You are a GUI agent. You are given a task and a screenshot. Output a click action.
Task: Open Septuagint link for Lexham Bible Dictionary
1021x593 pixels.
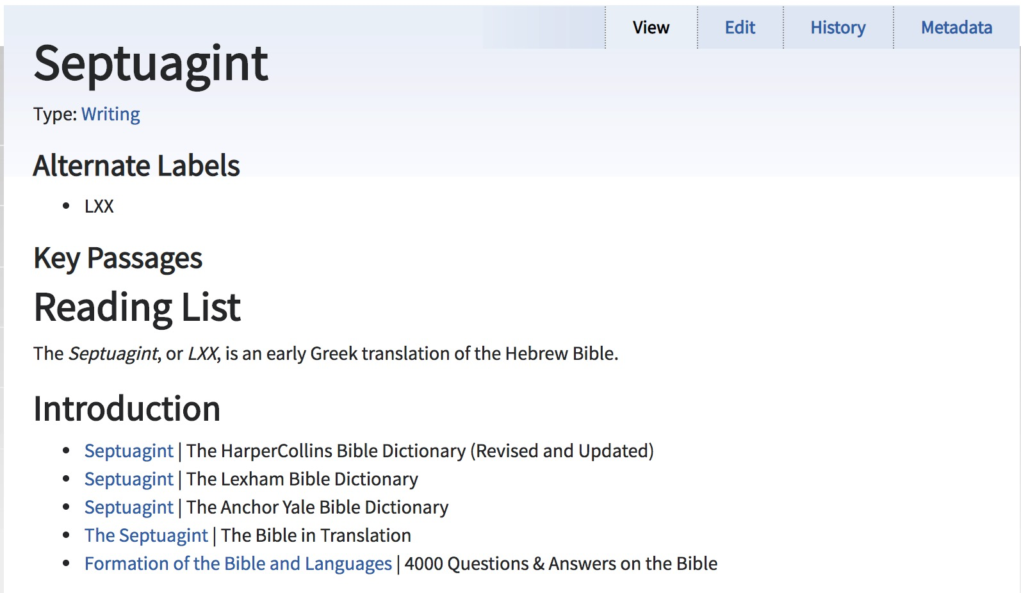[129, 479]
